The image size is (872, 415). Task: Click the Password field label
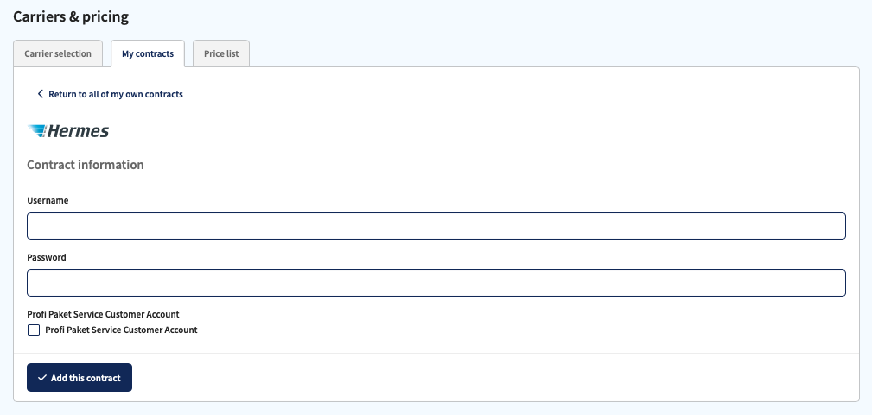47,258
